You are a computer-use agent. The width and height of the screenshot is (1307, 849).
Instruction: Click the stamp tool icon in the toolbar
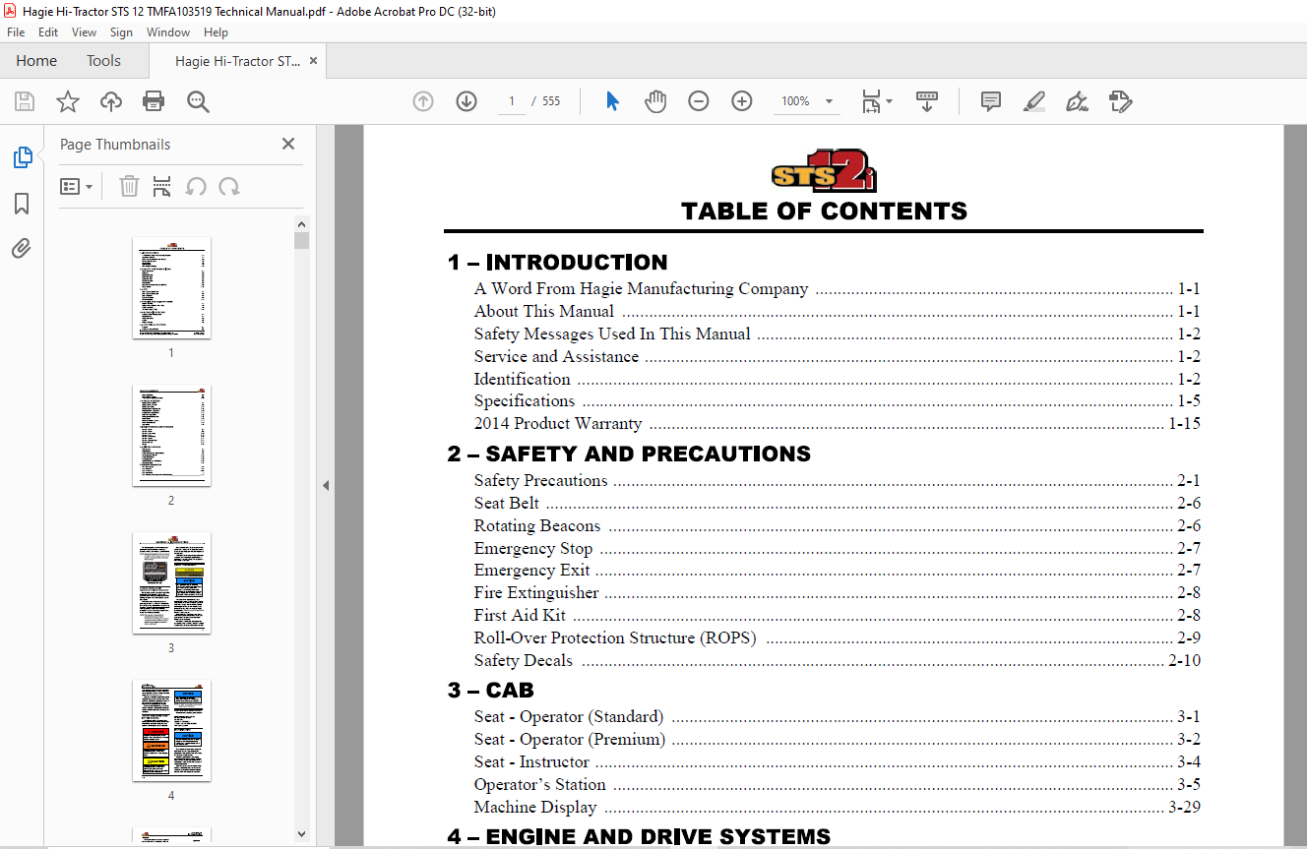[1120, 101]
